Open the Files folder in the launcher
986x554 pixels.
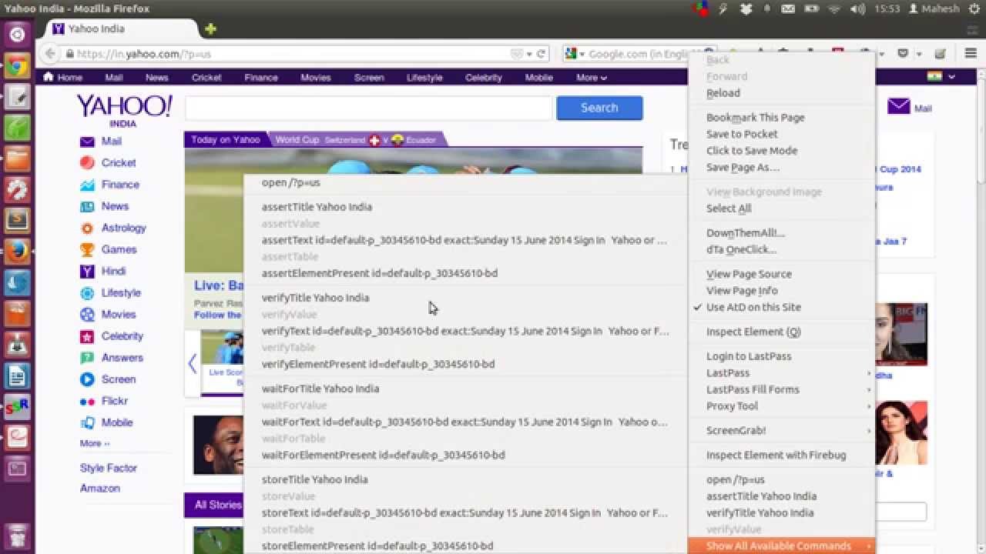coord(17,159)
